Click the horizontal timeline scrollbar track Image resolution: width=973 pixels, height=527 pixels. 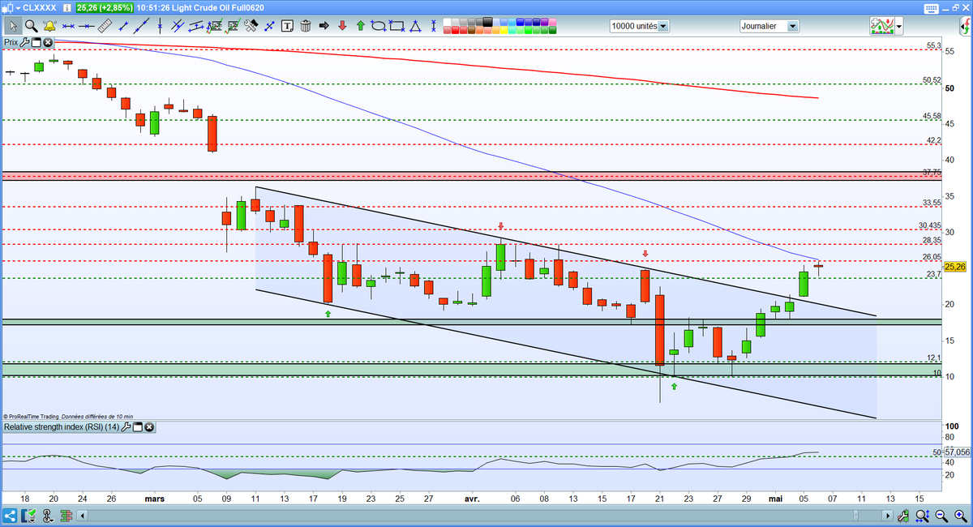[x=485, y=516]
